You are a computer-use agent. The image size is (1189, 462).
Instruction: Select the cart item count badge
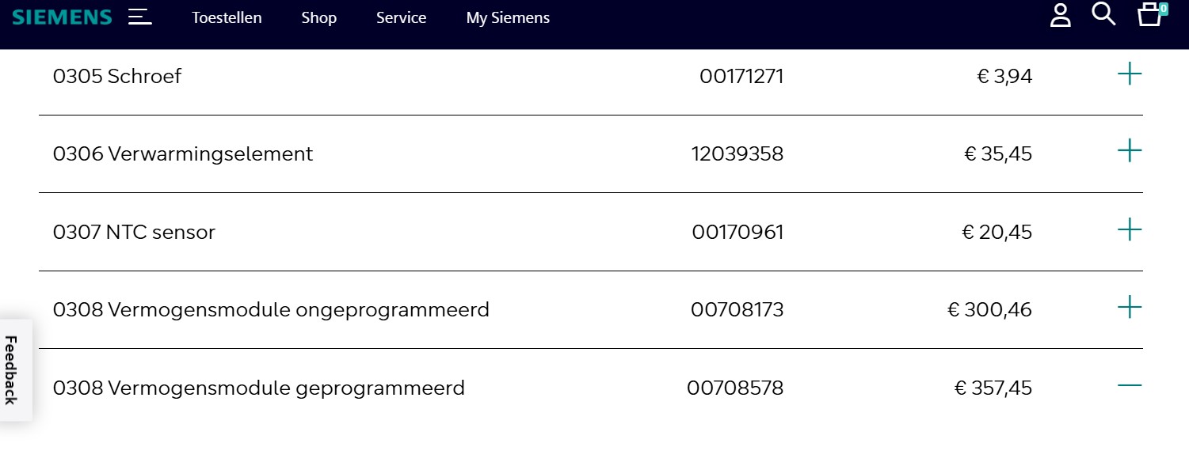coord(1163,9)
